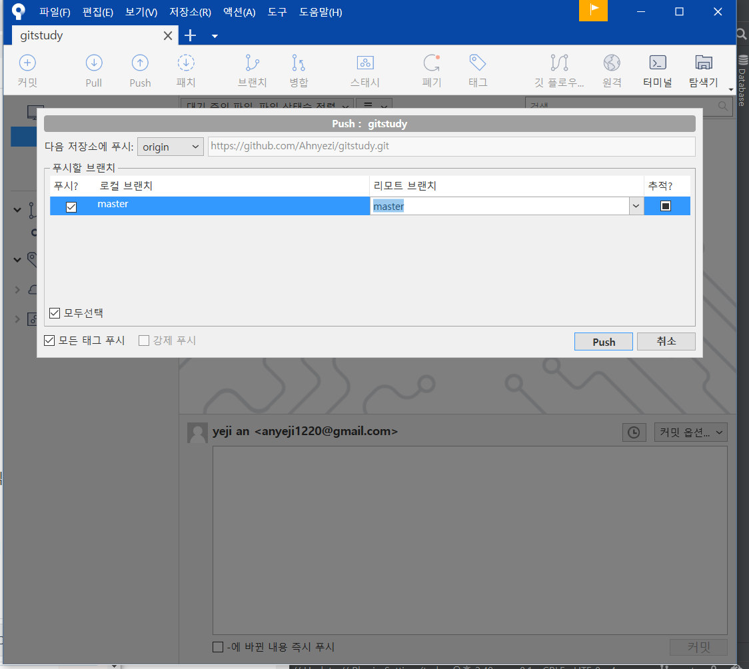The height and width of the screenshot is (669, 749).
Task: Click the yeji an avatar thumbnail
Action: pyautogui.click(x=197, y=432)
